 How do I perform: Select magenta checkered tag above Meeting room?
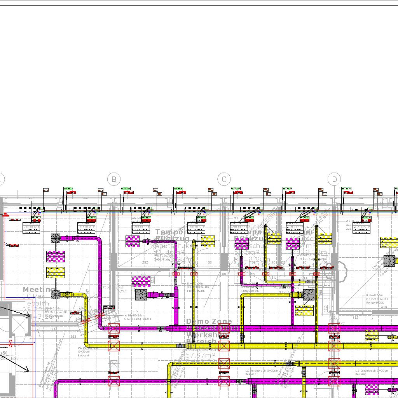pyautogui.click(x=56, y=257)
